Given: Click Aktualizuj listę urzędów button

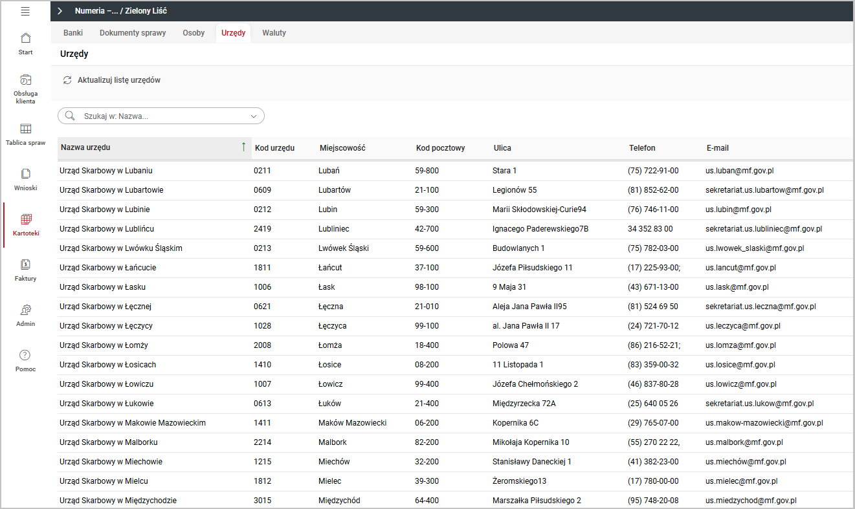Looking at the screenshot, I should [x=118, y=80].
